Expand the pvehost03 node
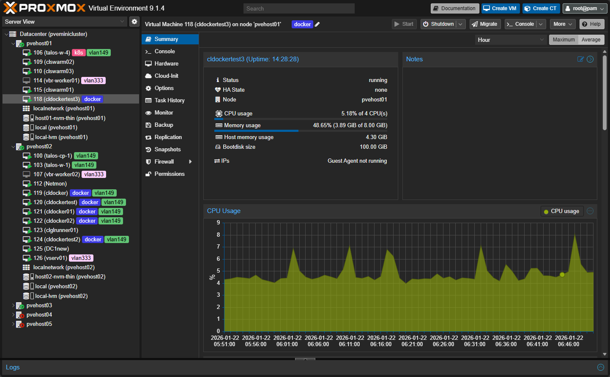 pos(13,306)
